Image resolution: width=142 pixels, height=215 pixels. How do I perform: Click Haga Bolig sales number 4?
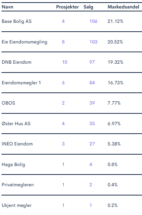91,165
